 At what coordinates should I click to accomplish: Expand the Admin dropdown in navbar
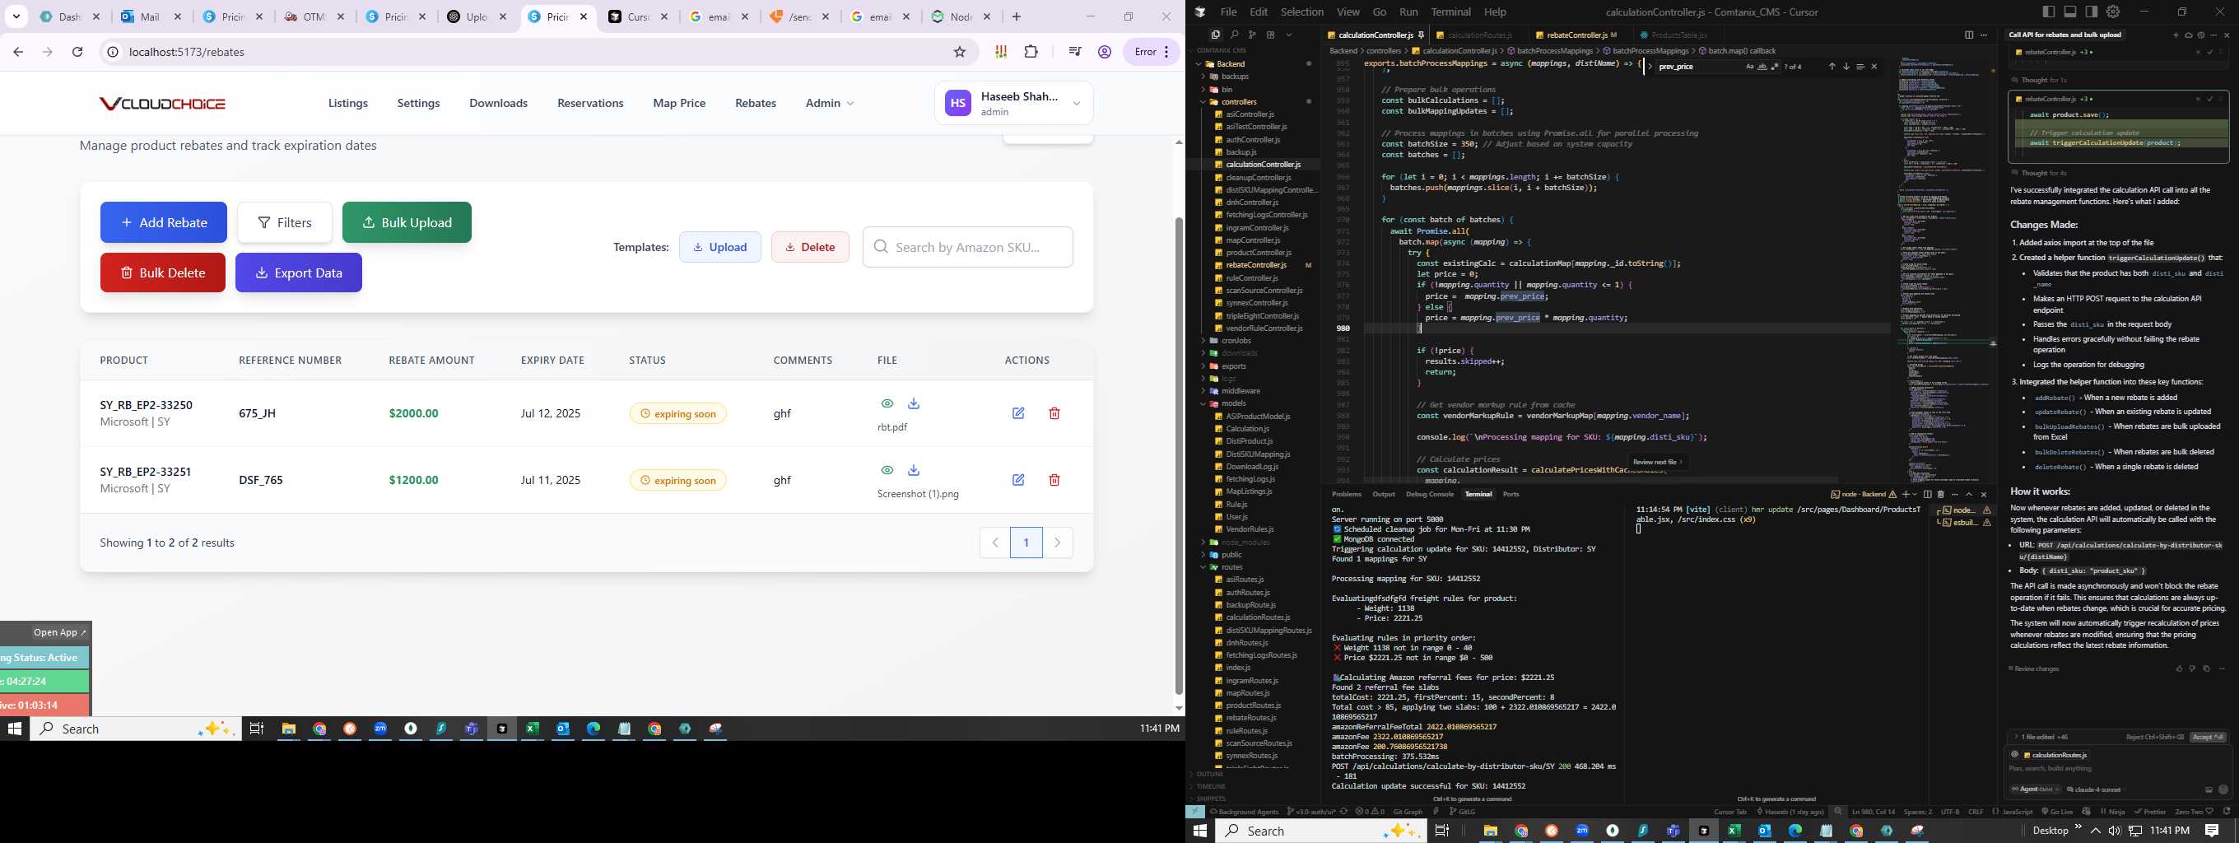tap(829, 103)
